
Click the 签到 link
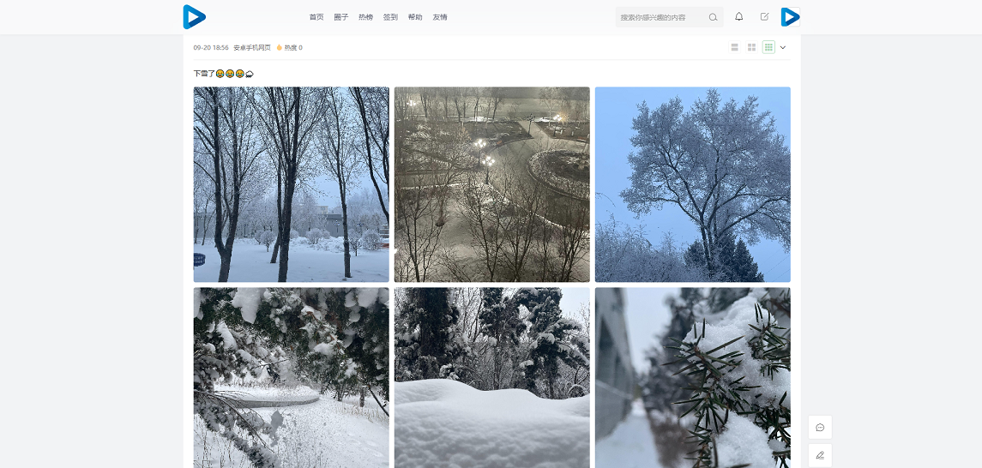[x=390, y=17]
